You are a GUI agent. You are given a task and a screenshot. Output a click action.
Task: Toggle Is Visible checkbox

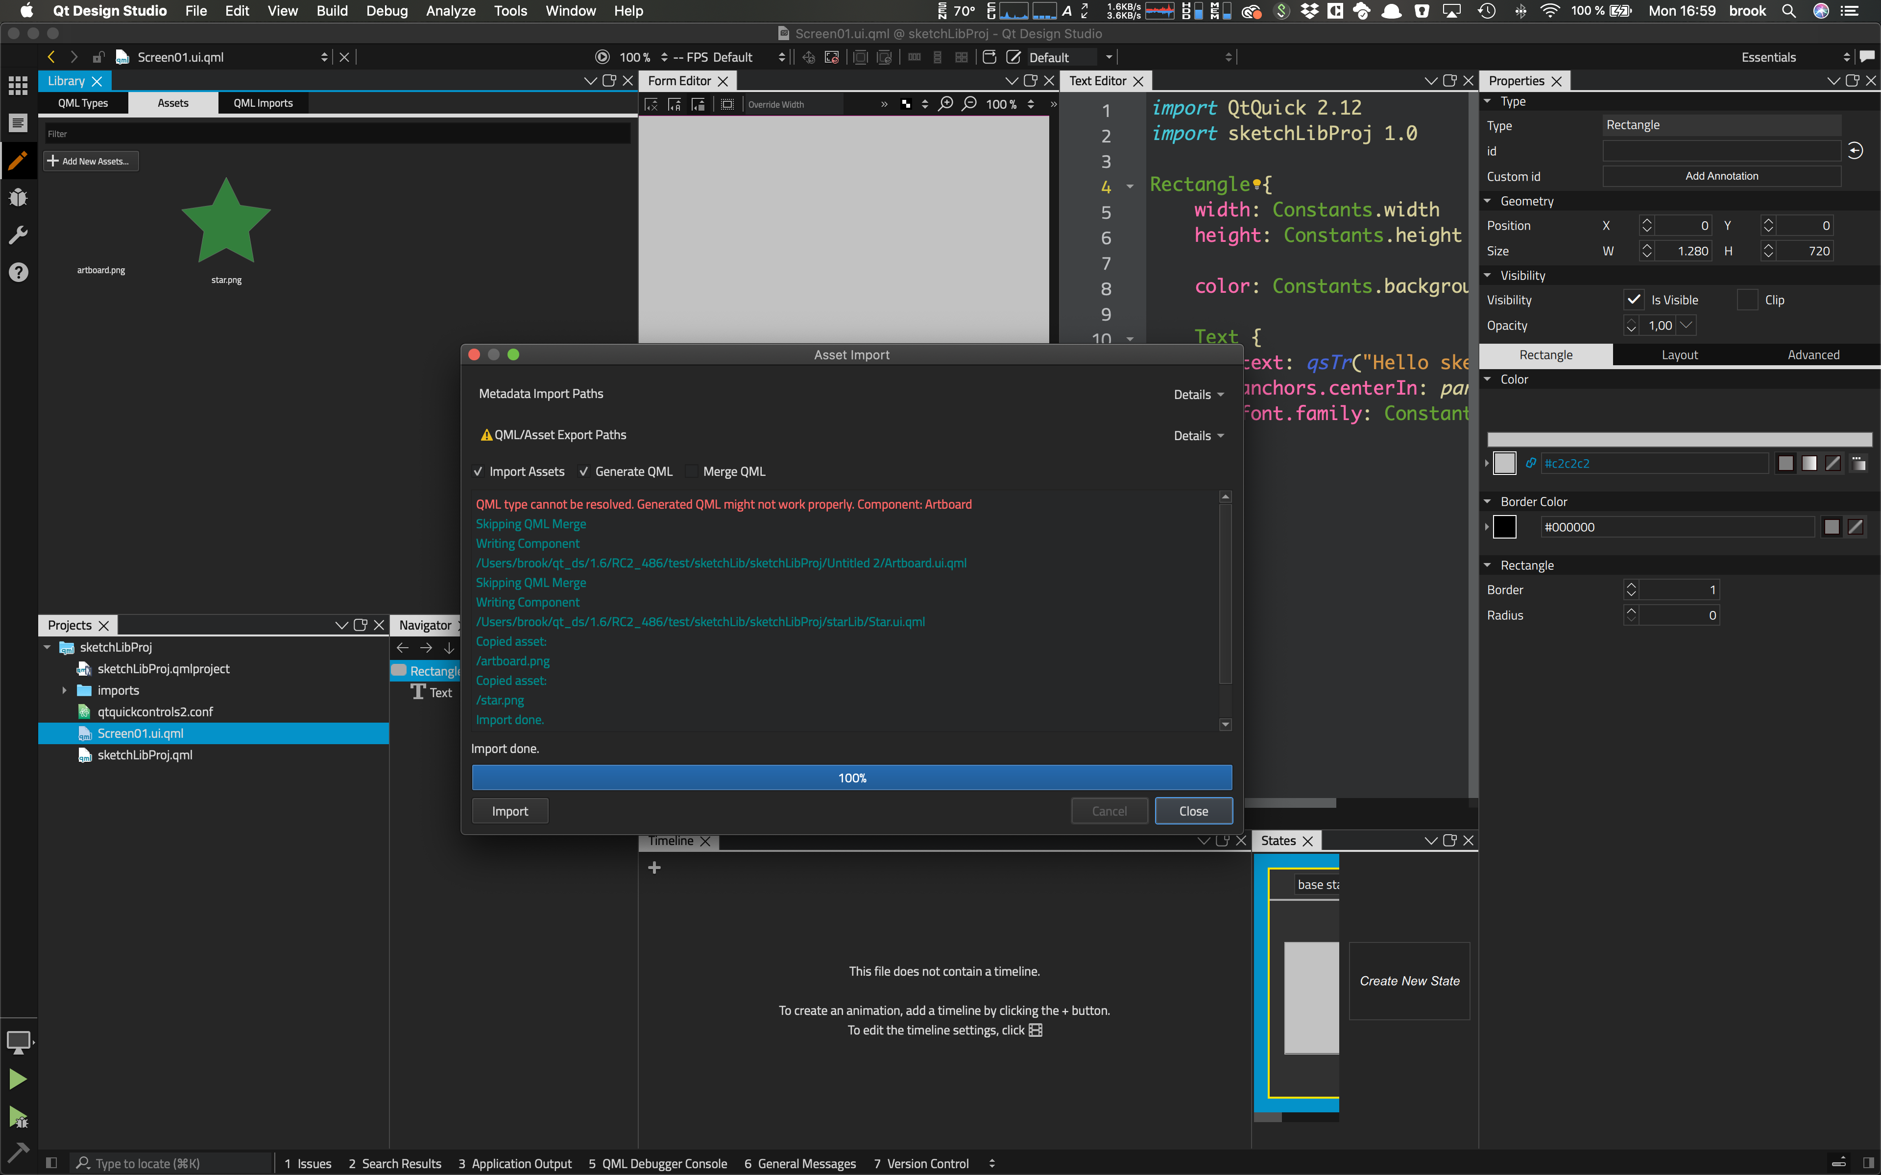[x=1634, y=300]
